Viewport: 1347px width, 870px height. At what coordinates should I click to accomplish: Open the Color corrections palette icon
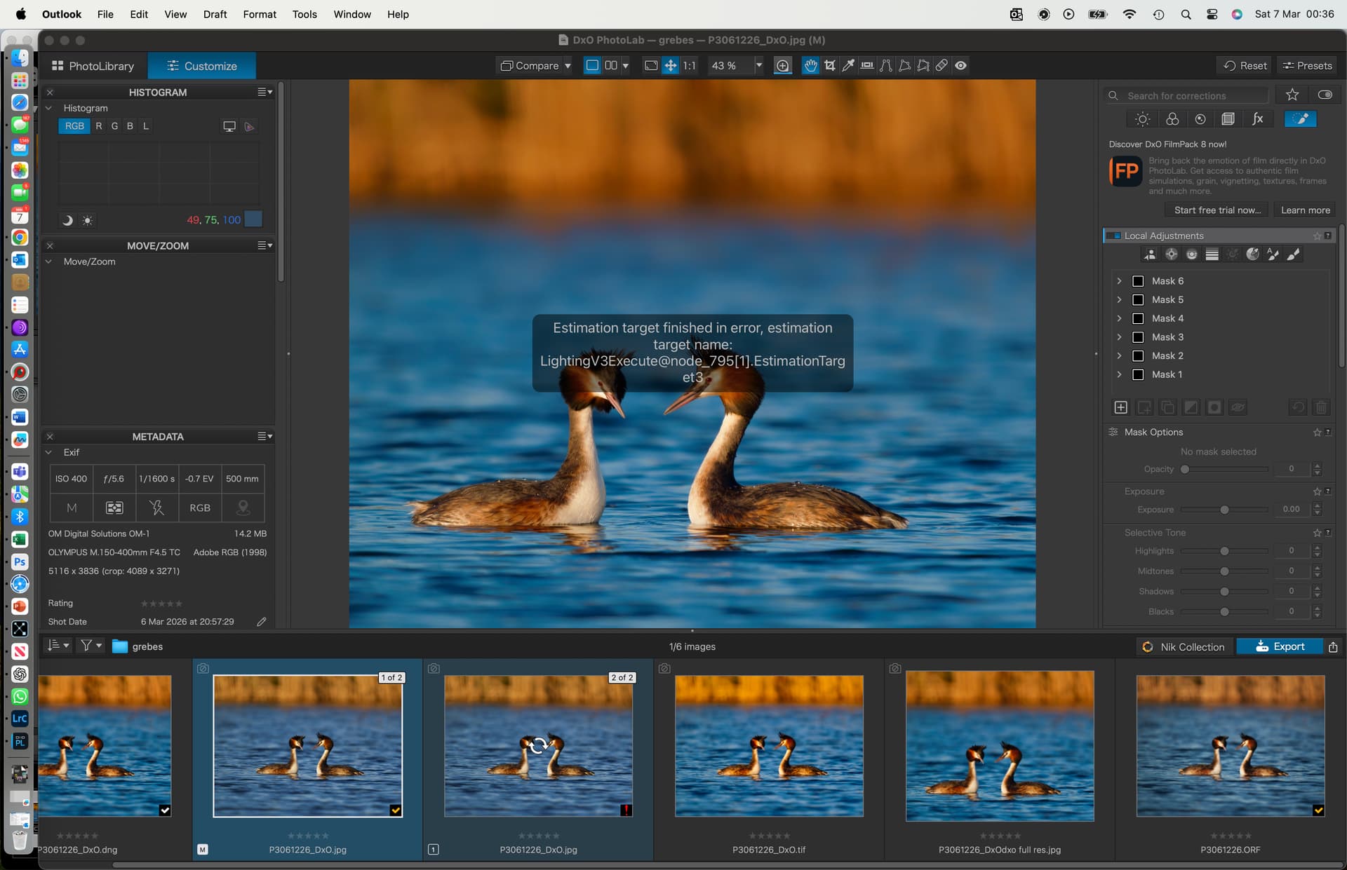pos(1172,119)
